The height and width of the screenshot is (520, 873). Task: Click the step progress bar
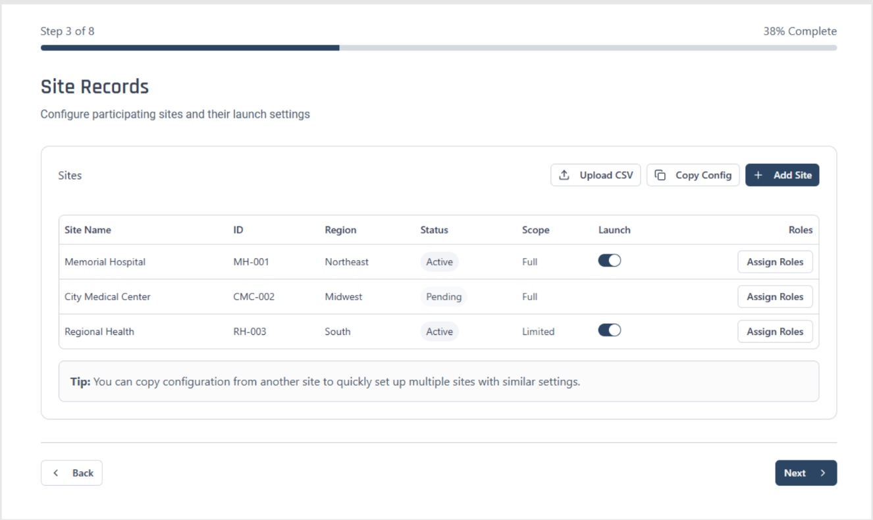(438, 48)
